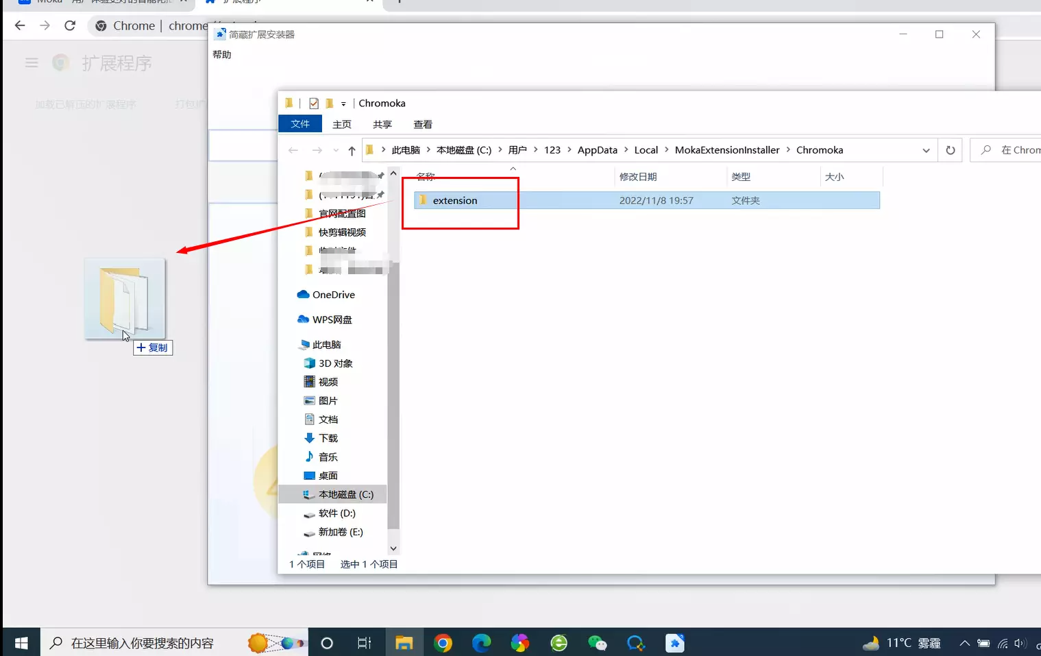Open Cortana circle icon in taskbar
1041x656 pixels.
[x=327, y=643]
